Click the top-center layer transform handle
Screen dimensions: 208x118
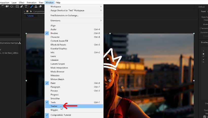[110, 34]
